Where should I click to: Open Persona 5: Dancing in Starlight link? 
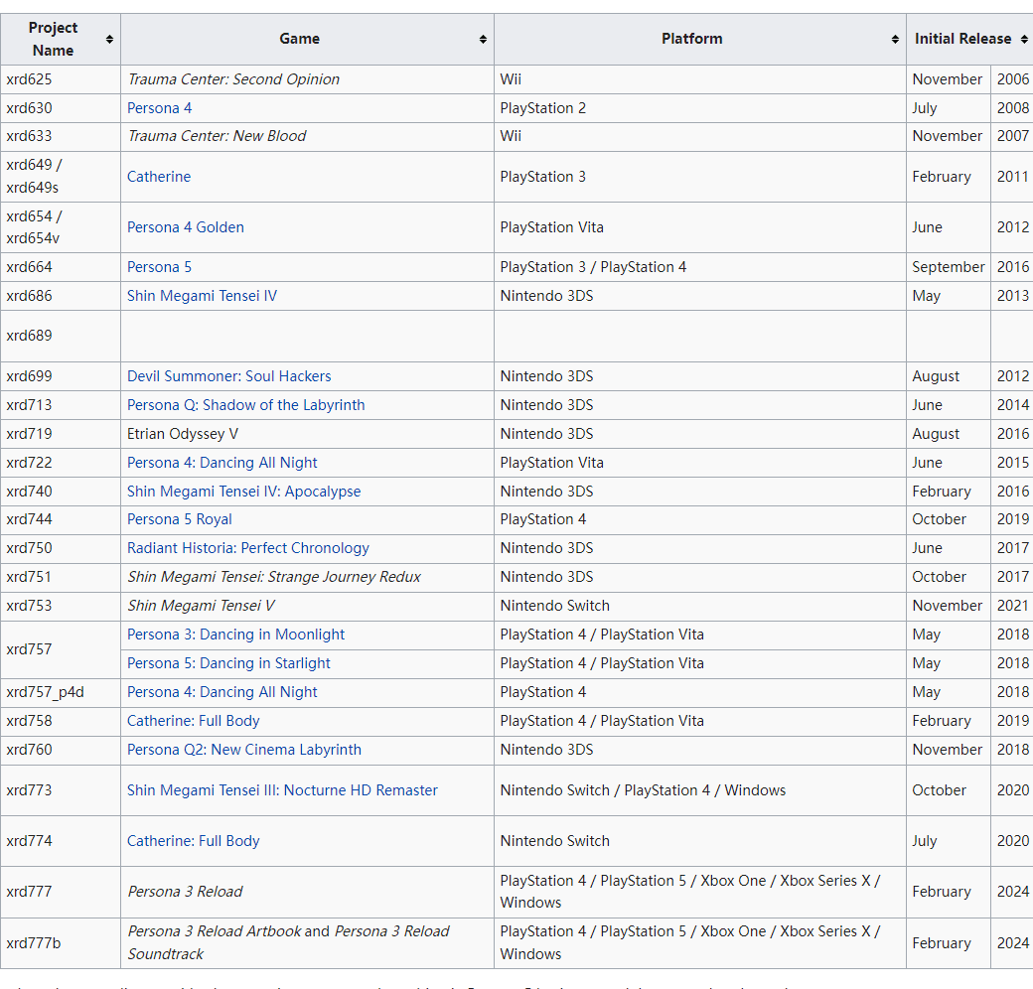[x=228, y=663]
